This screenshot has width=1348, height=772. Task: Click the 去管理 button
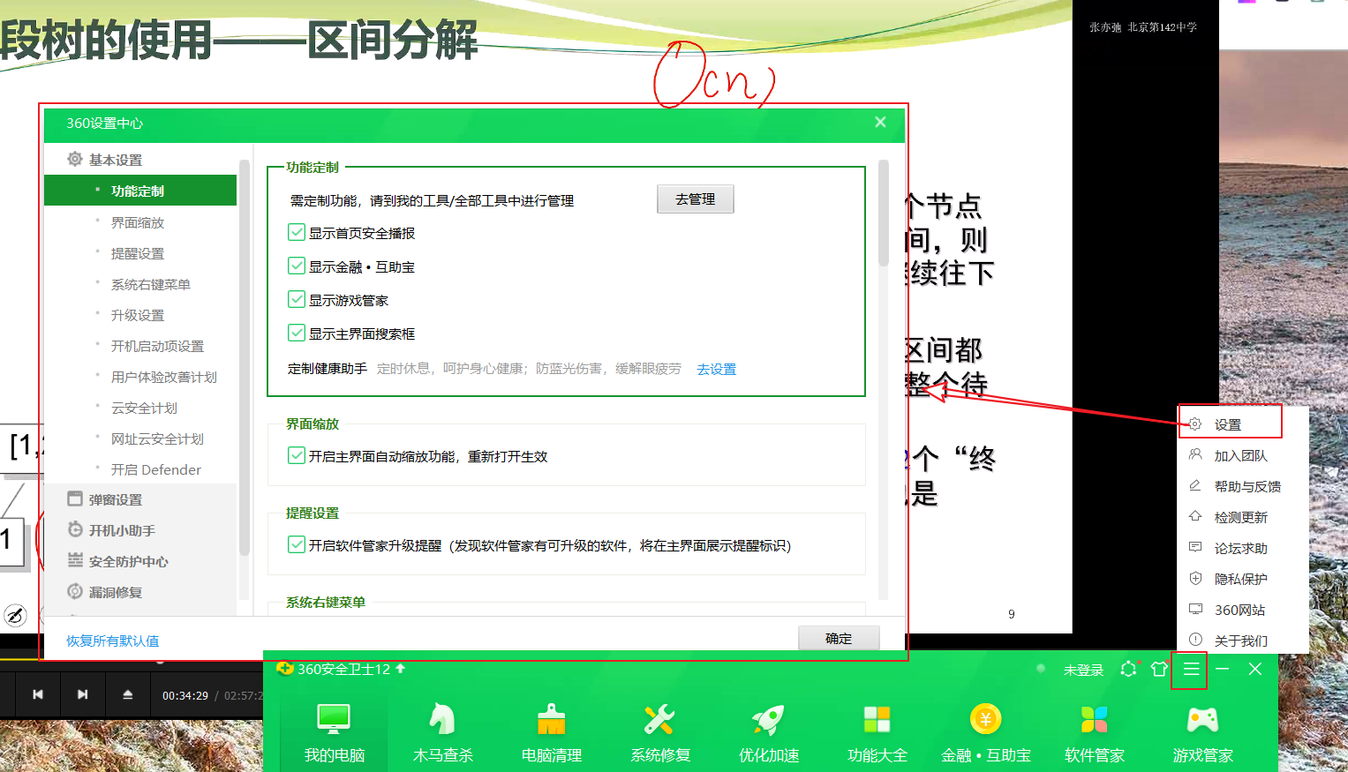coord(696,199)
